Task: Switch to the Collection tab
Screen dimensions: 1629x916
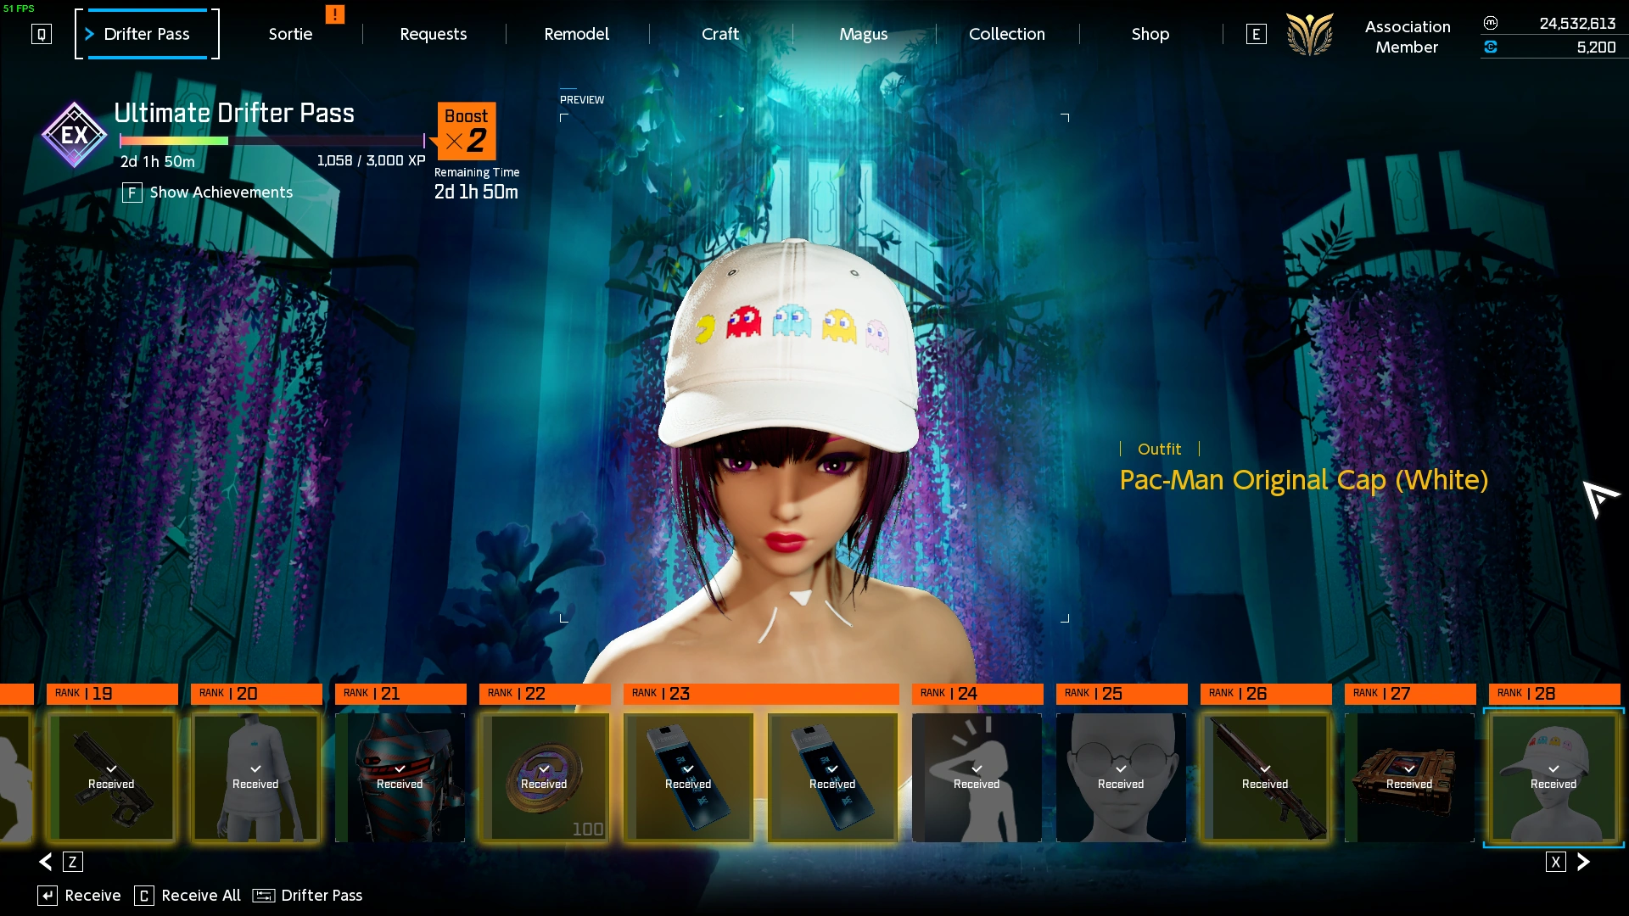Action: [1007, 34]
